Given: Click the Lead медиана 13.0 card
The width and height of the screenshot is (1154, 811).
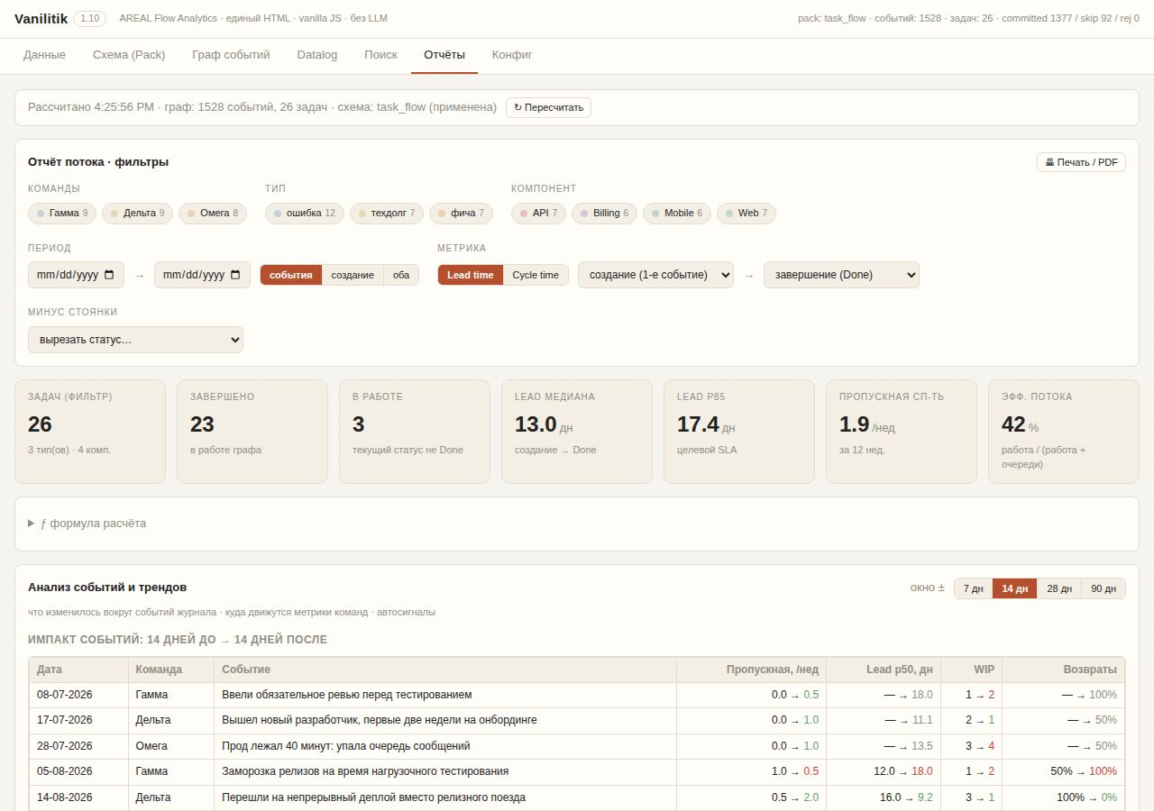Looking at the screenshot, I should tap(577, 432).
